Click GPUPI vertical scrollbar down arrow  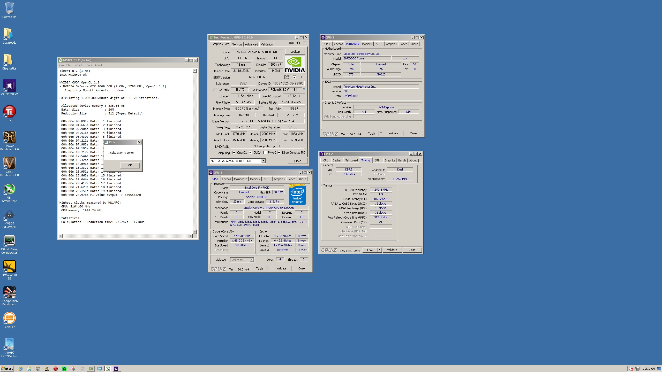pos(195,232)
